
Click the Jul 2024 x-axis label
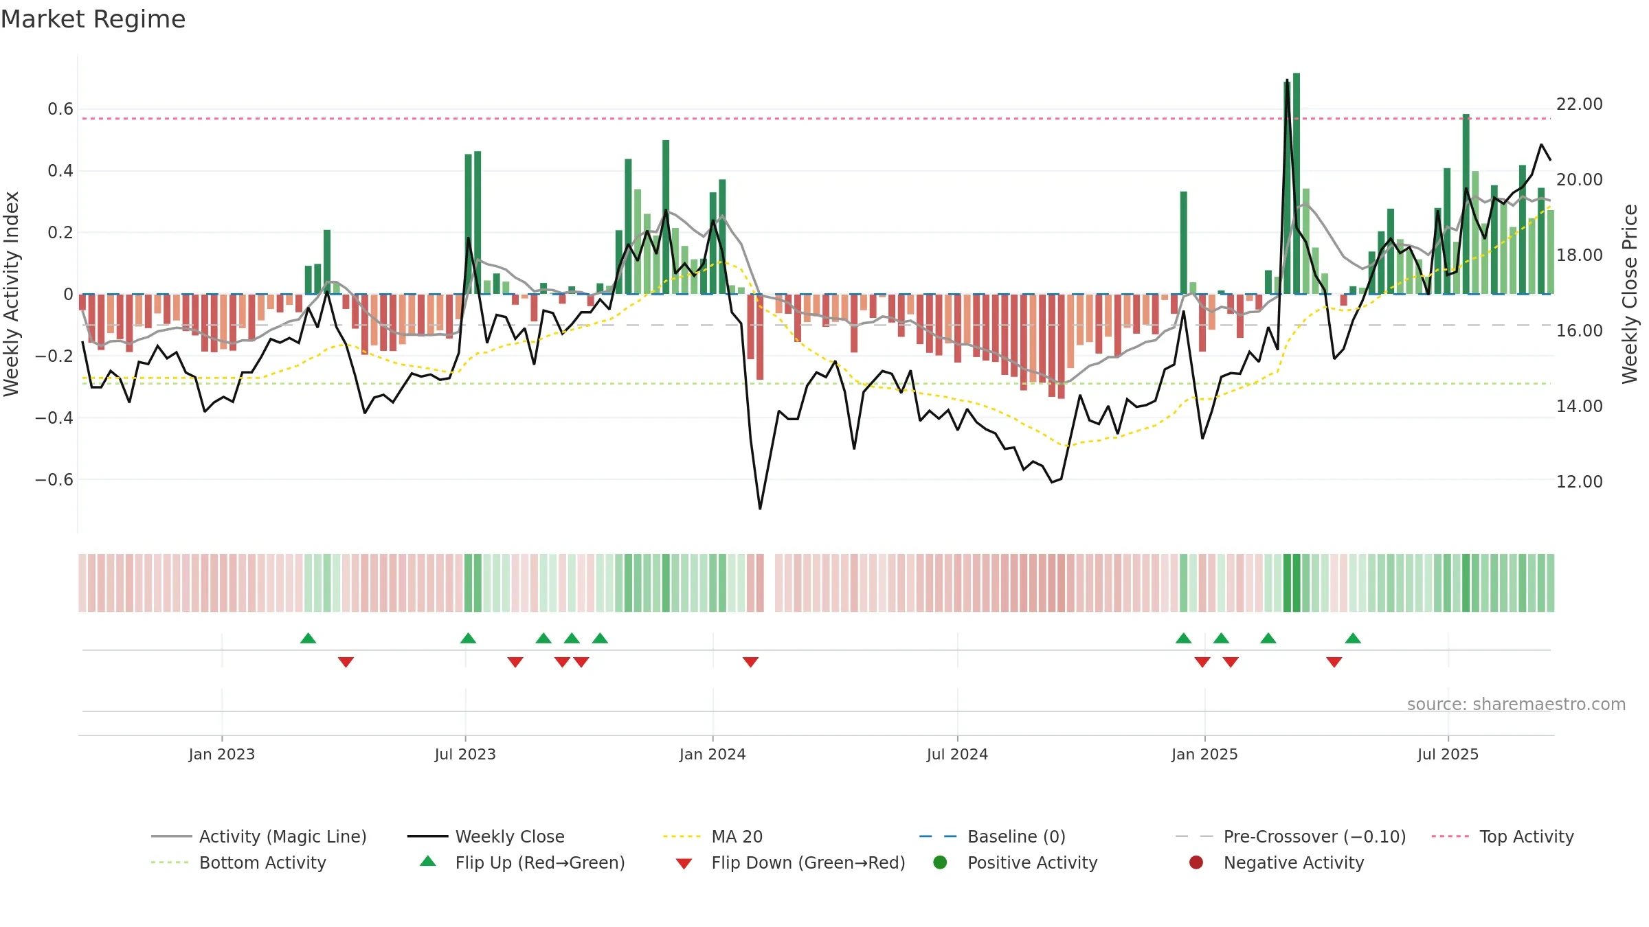point(957,755)
